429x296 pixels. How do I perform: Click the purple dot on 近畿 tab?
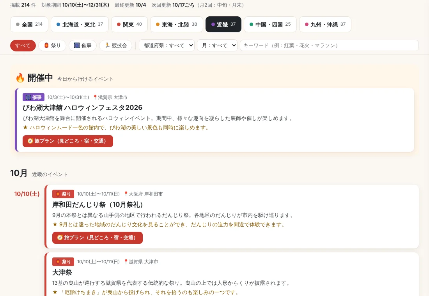pos(213,25)
